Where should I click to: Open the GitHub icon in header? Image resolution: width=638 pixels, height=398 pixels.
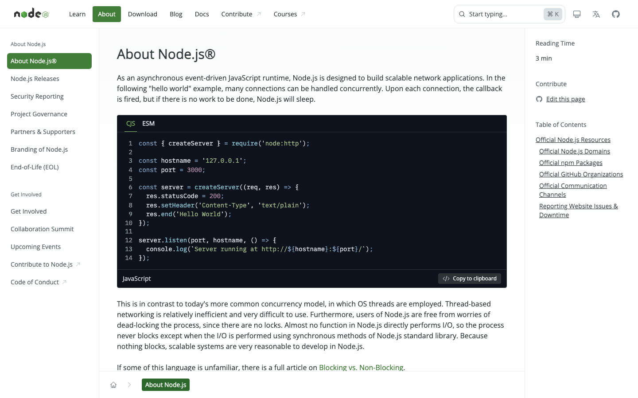click(x=616, y=14)
